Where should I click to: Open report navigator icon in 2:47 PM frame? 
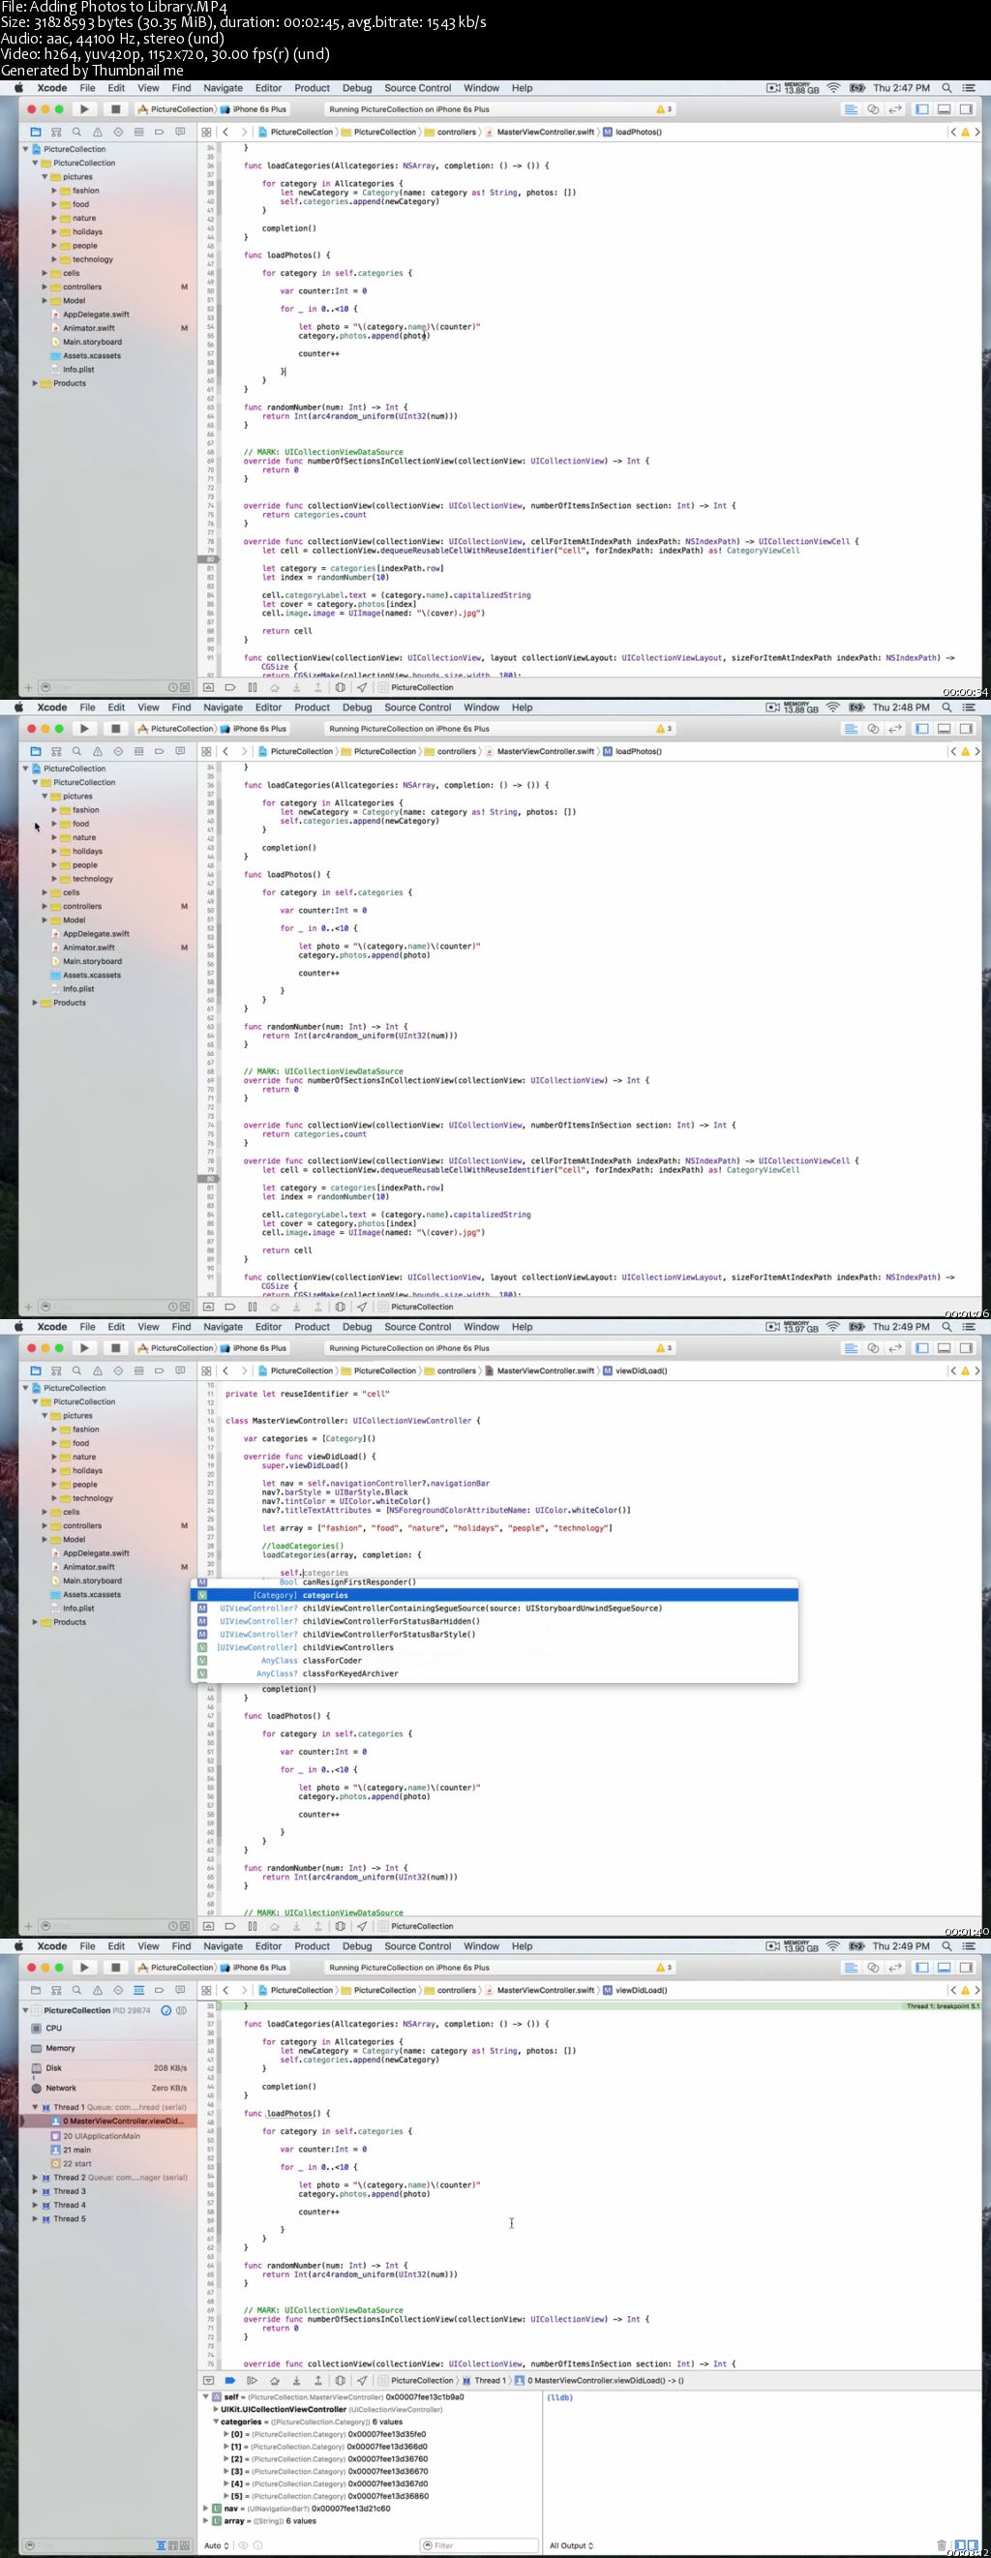pyautogui.click(x=180, y=132)
